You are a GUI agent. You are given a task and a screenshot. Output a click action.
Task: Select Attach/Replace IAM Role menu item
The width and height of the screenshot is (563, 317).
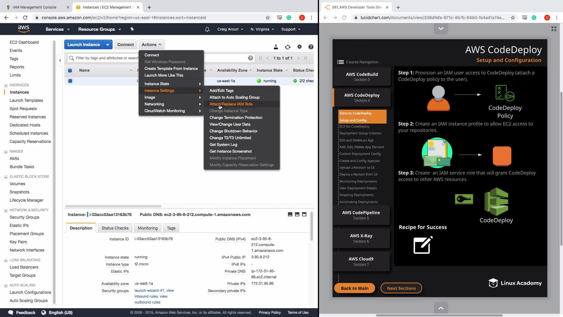click(231, 104)
